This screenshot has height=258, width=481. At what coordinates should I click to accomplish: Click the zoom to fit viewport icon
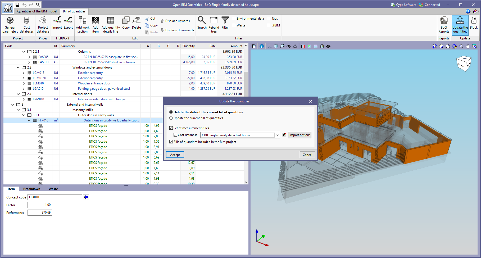click(441, 46)
